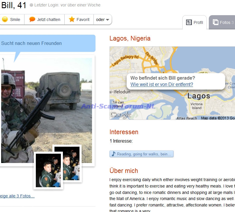Select the 'Reading, going for walks' interest tag
The width and height of the screenshot is (235, 212).
(142, 154)
